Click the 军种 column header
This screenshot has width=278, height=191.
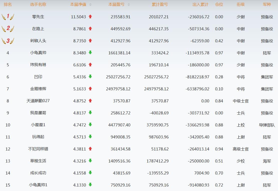click(x=267, y=5)
